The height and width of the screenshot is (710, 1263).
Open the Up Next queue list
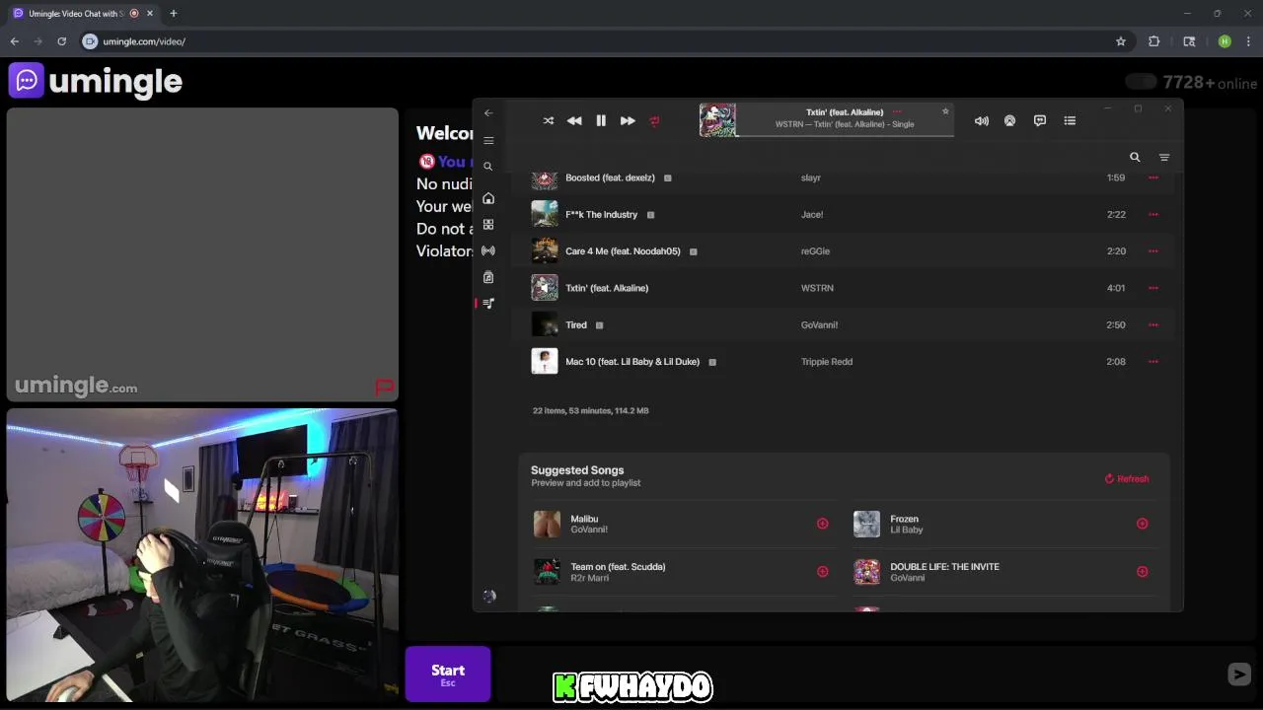1070,121
